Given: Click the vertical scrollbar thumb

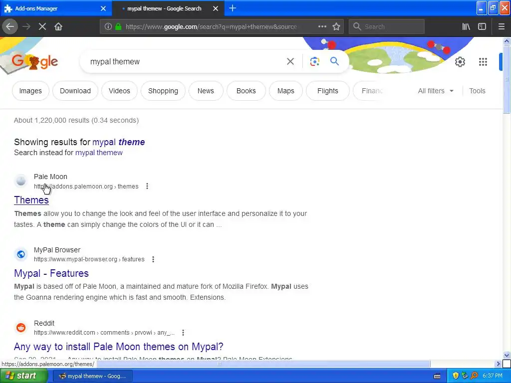Looking at the screenshot, I should click(507, 79).
